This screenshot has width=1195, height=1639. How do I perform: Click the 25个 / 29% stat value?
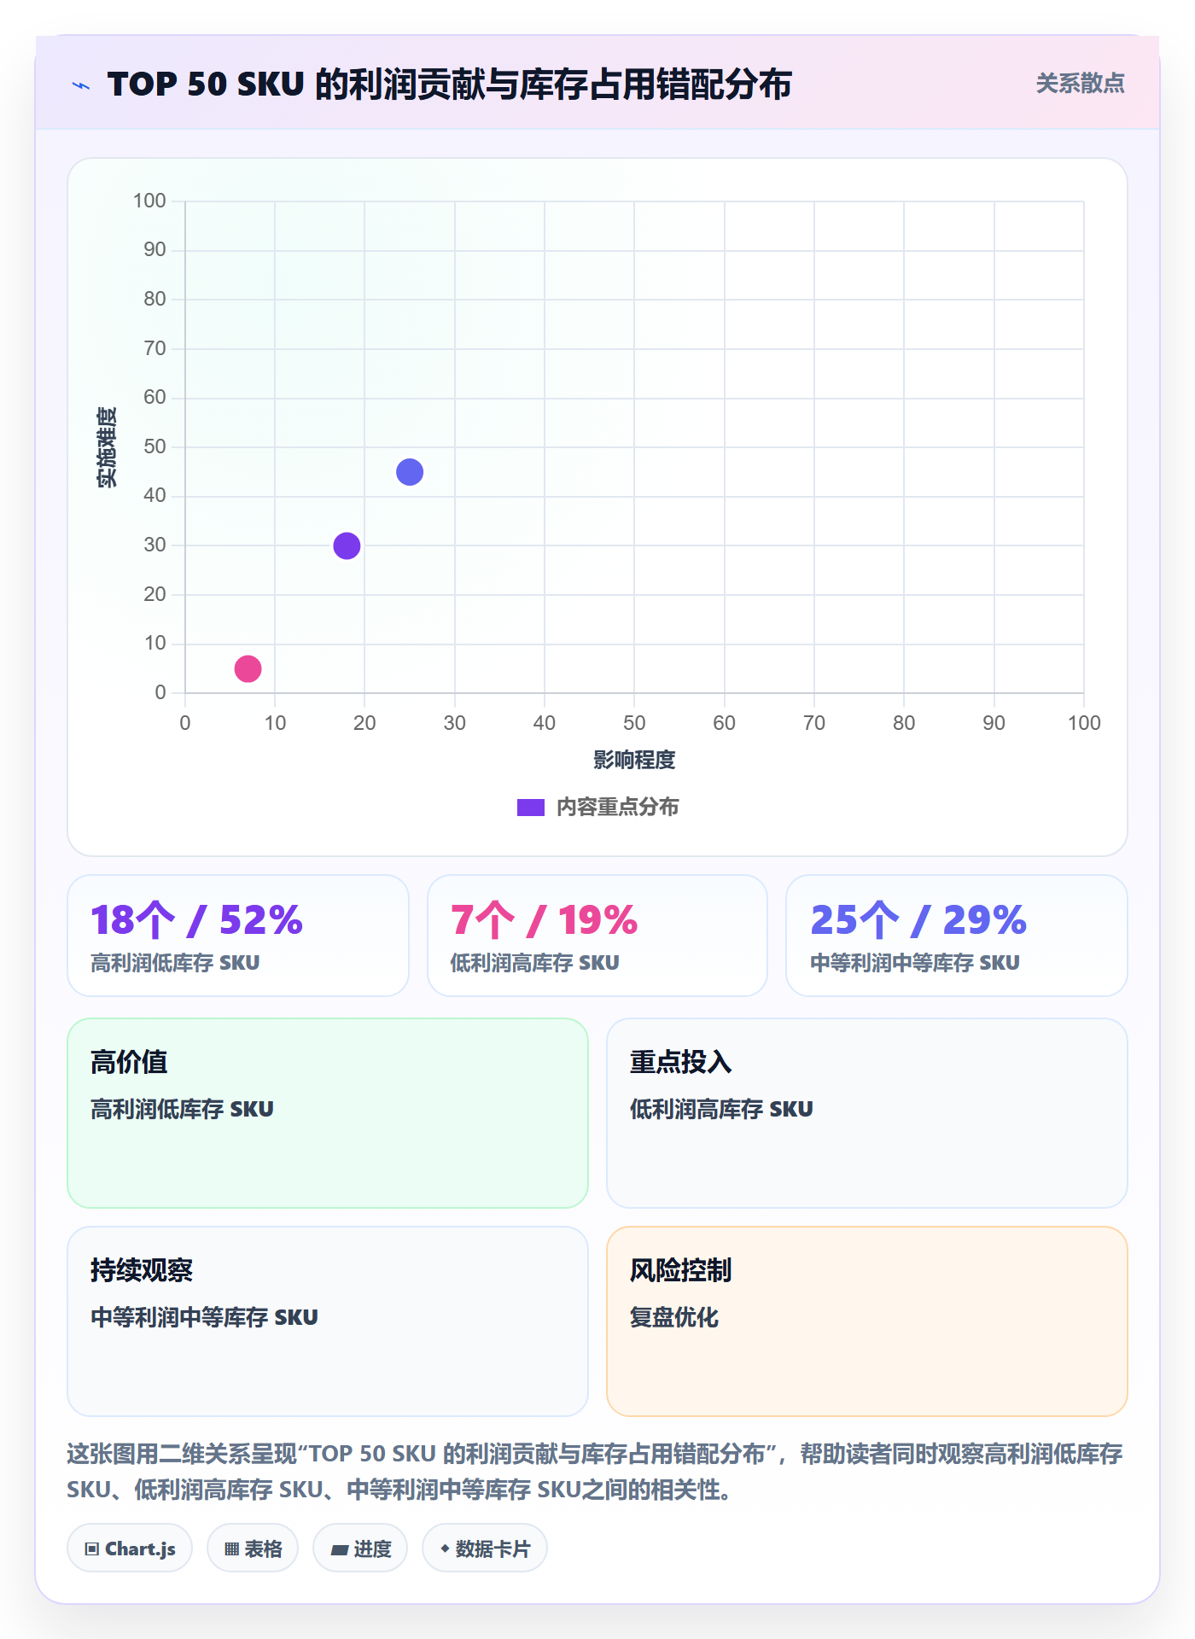pyautogui.click(x=918, y=920)
